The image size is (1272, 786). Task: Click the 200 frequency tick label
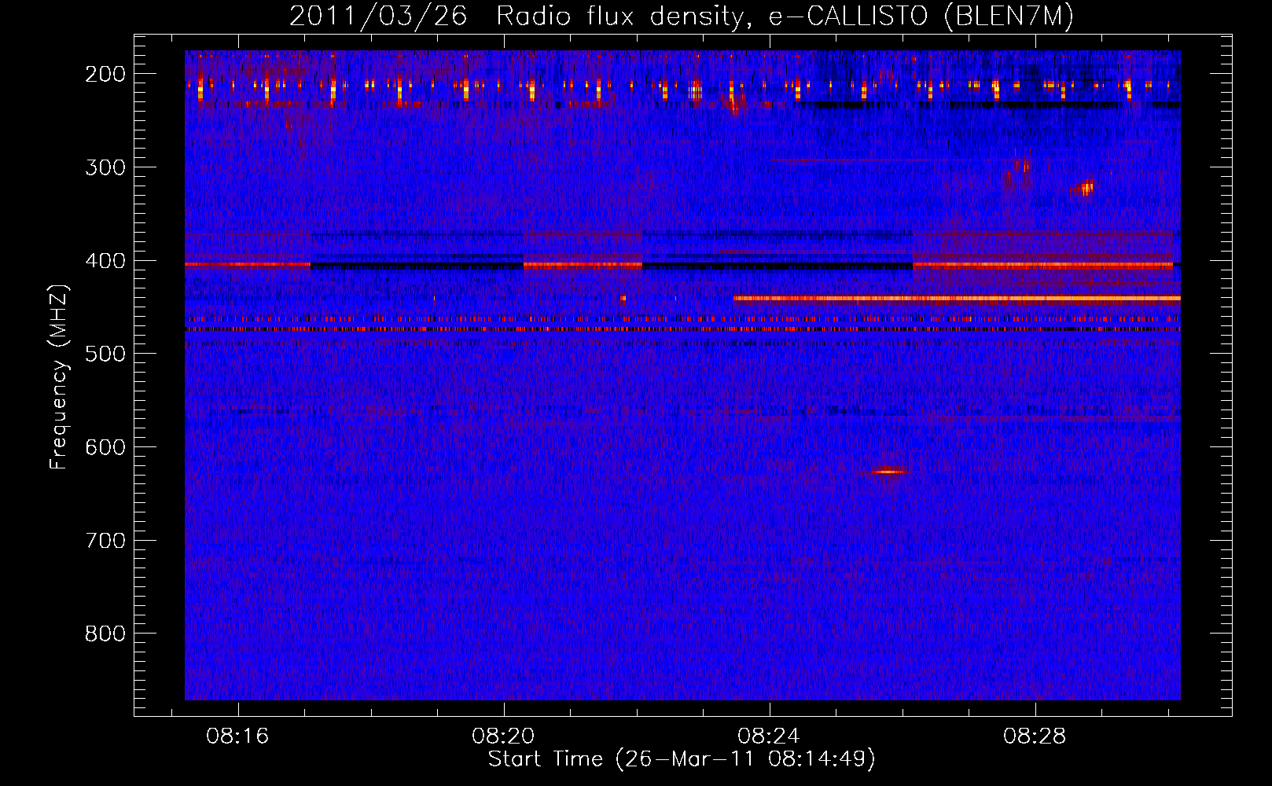click(x=105, y=74)
